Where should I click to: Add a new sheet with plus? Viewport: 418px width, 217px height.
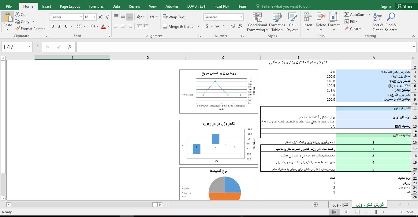click(x=315, y=204)
